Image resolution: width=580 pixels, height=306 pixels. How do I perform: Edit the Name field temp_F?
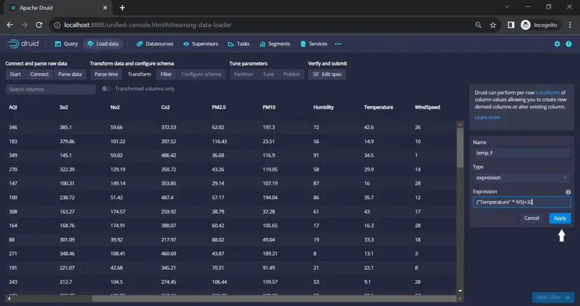pyautogui.click(x=522, y=153)
